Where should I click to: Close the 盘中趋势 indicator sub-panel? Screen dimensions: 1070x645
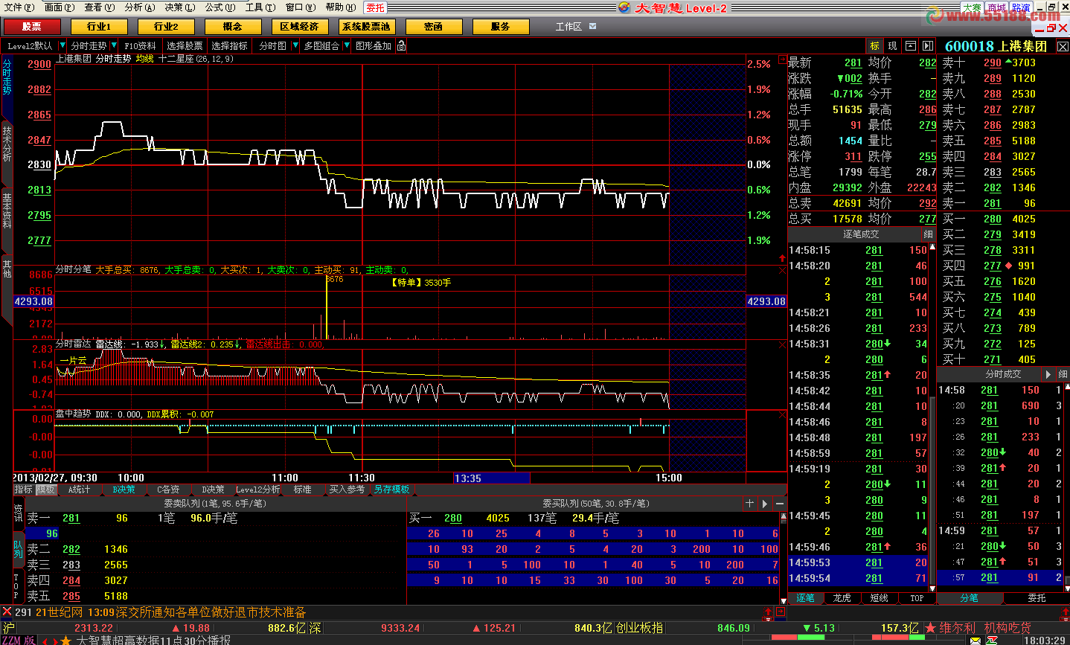click(x=782, y=415)
